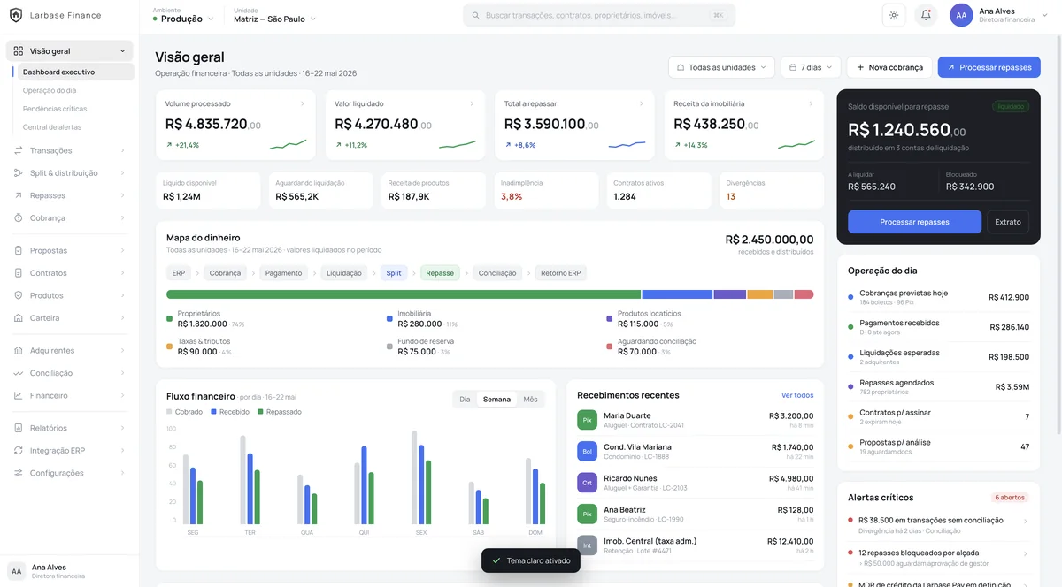Open the arrow on Volume processado card
The width and height of the screenshot is (1062, 587).
tap(303, 103)
